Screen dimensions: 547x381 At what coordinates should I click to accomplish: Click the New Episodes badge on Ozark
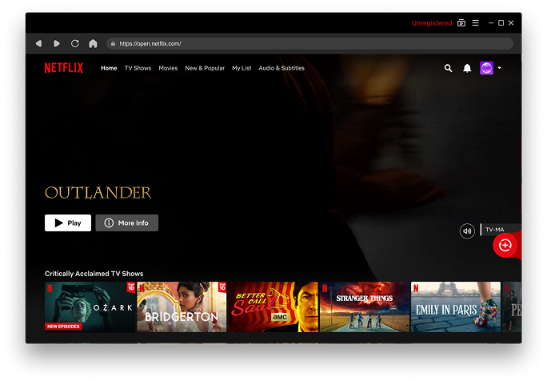point(63,327)
